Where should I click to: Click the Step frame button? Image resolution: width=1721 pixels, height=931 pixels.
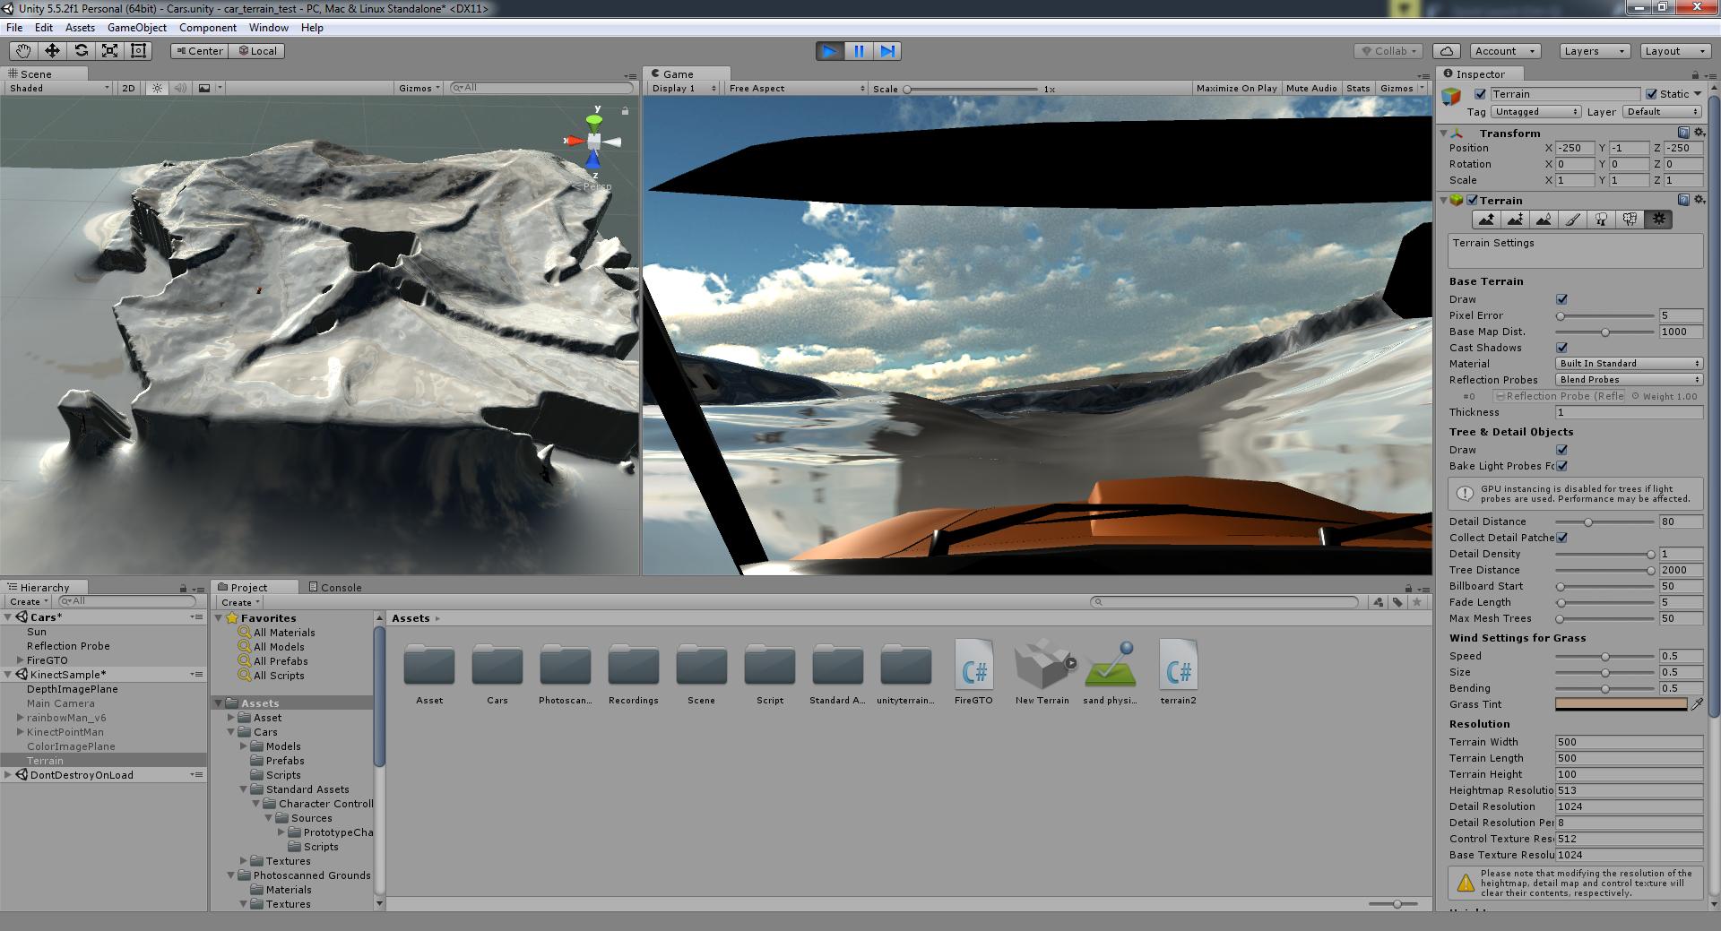coord(887,51)
